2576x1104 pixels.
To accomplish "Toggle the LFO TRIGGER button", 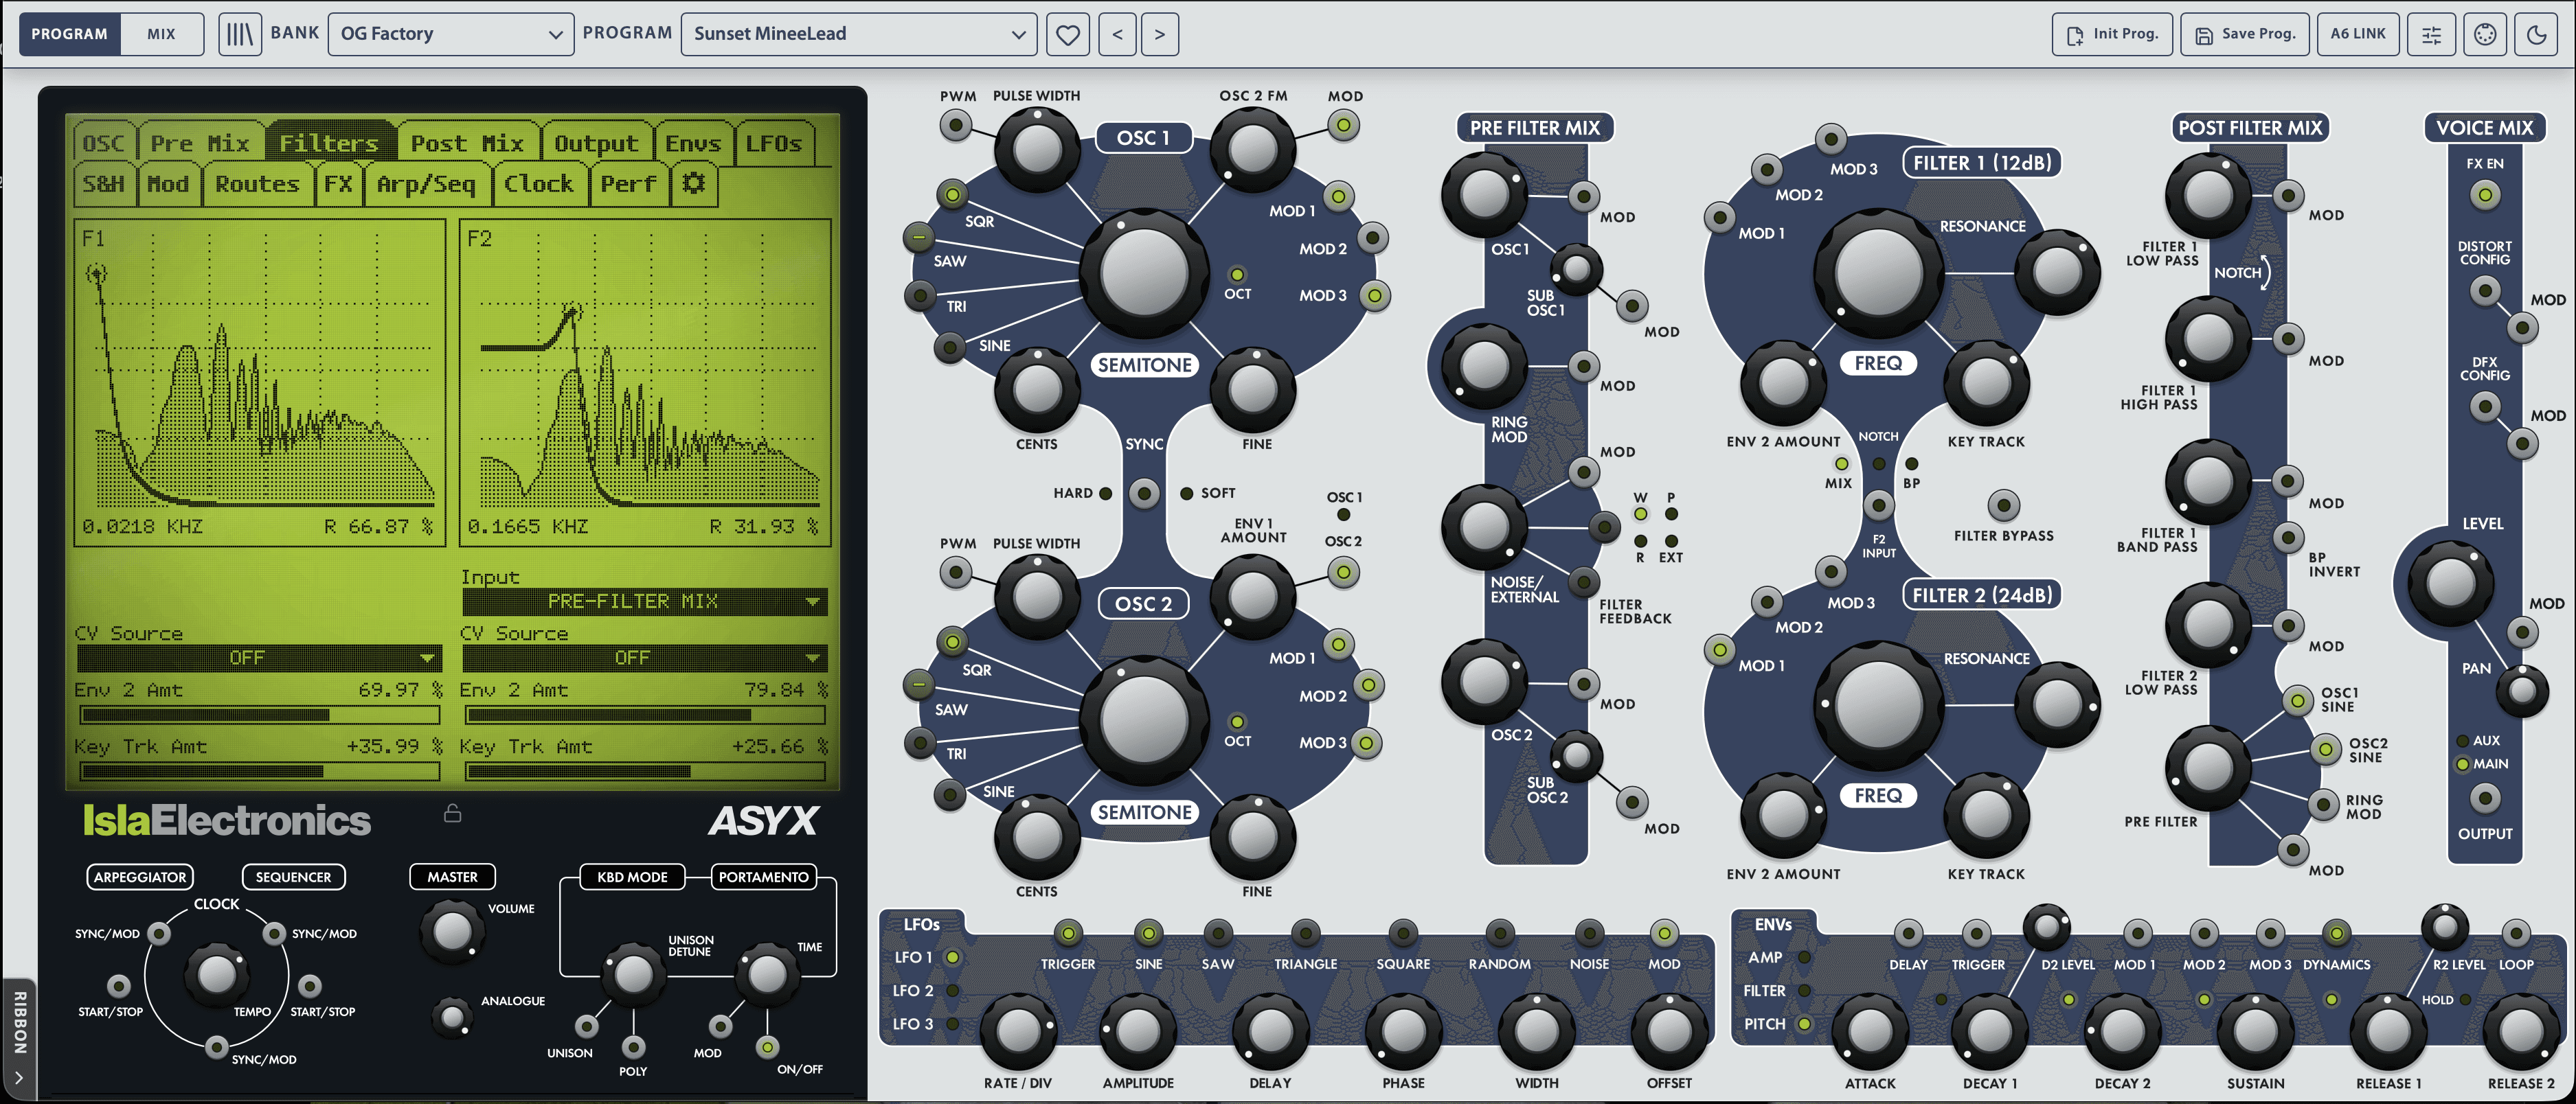I will coord(1068,934).
